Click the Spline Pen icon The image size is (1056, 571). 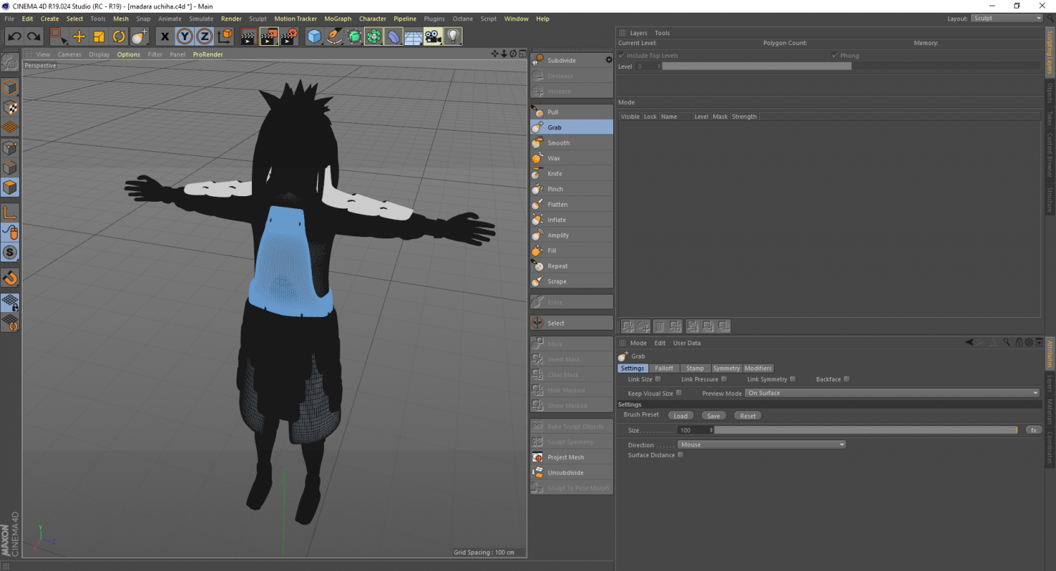(334, 37)
